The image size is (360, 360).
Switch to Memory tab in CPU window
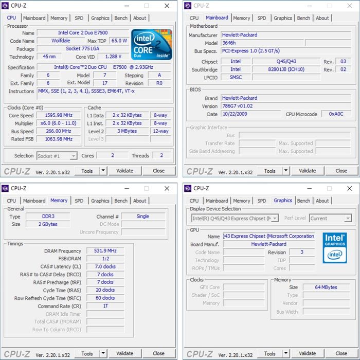(59, 18)
